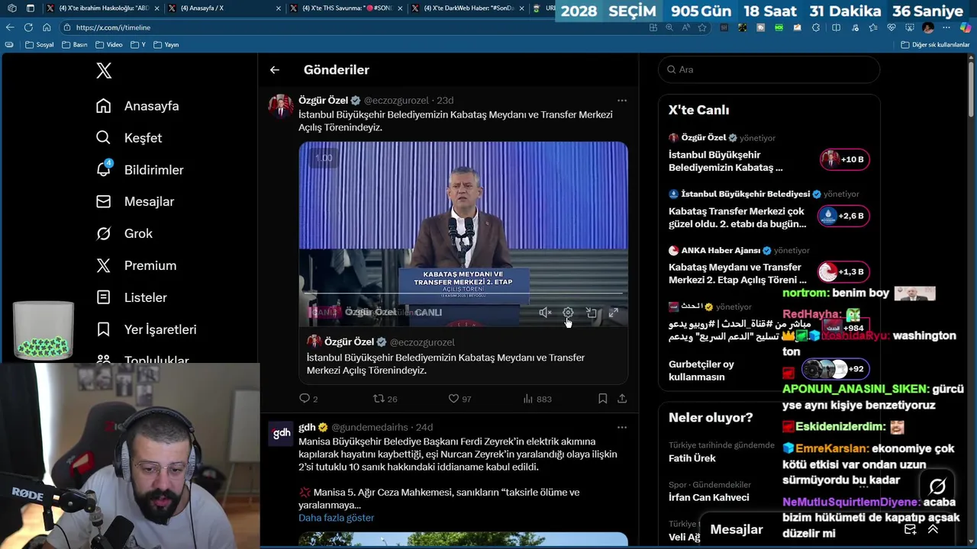The height and width of the screenshot is (549, 977).
Task: Compose new message in Mesajlar drawer
Action: point(910,529)
